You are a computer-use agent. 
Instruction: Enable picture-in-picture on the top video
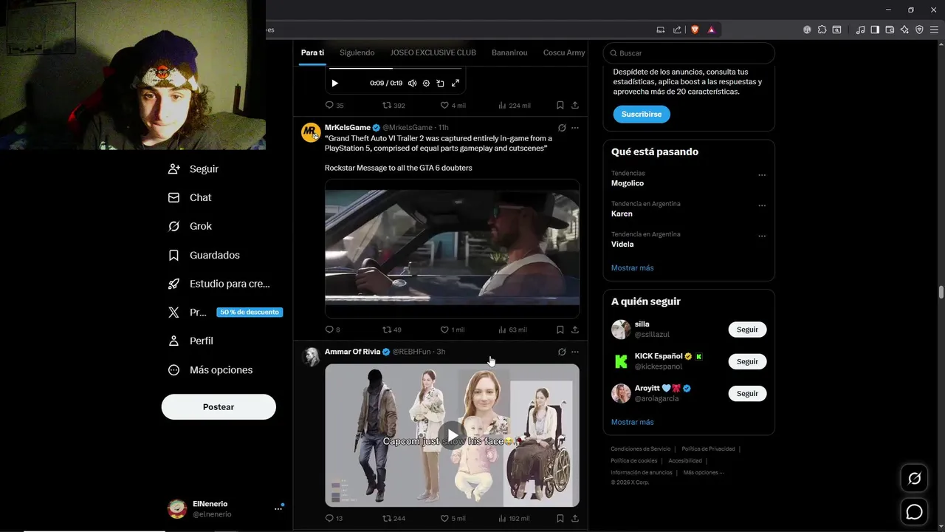pos(440,83)
